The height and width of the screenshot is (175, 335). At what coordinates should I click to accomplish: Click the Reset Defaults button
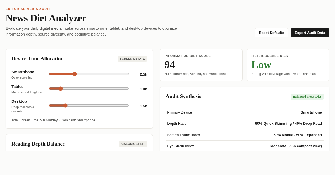(x=271, y=32)
